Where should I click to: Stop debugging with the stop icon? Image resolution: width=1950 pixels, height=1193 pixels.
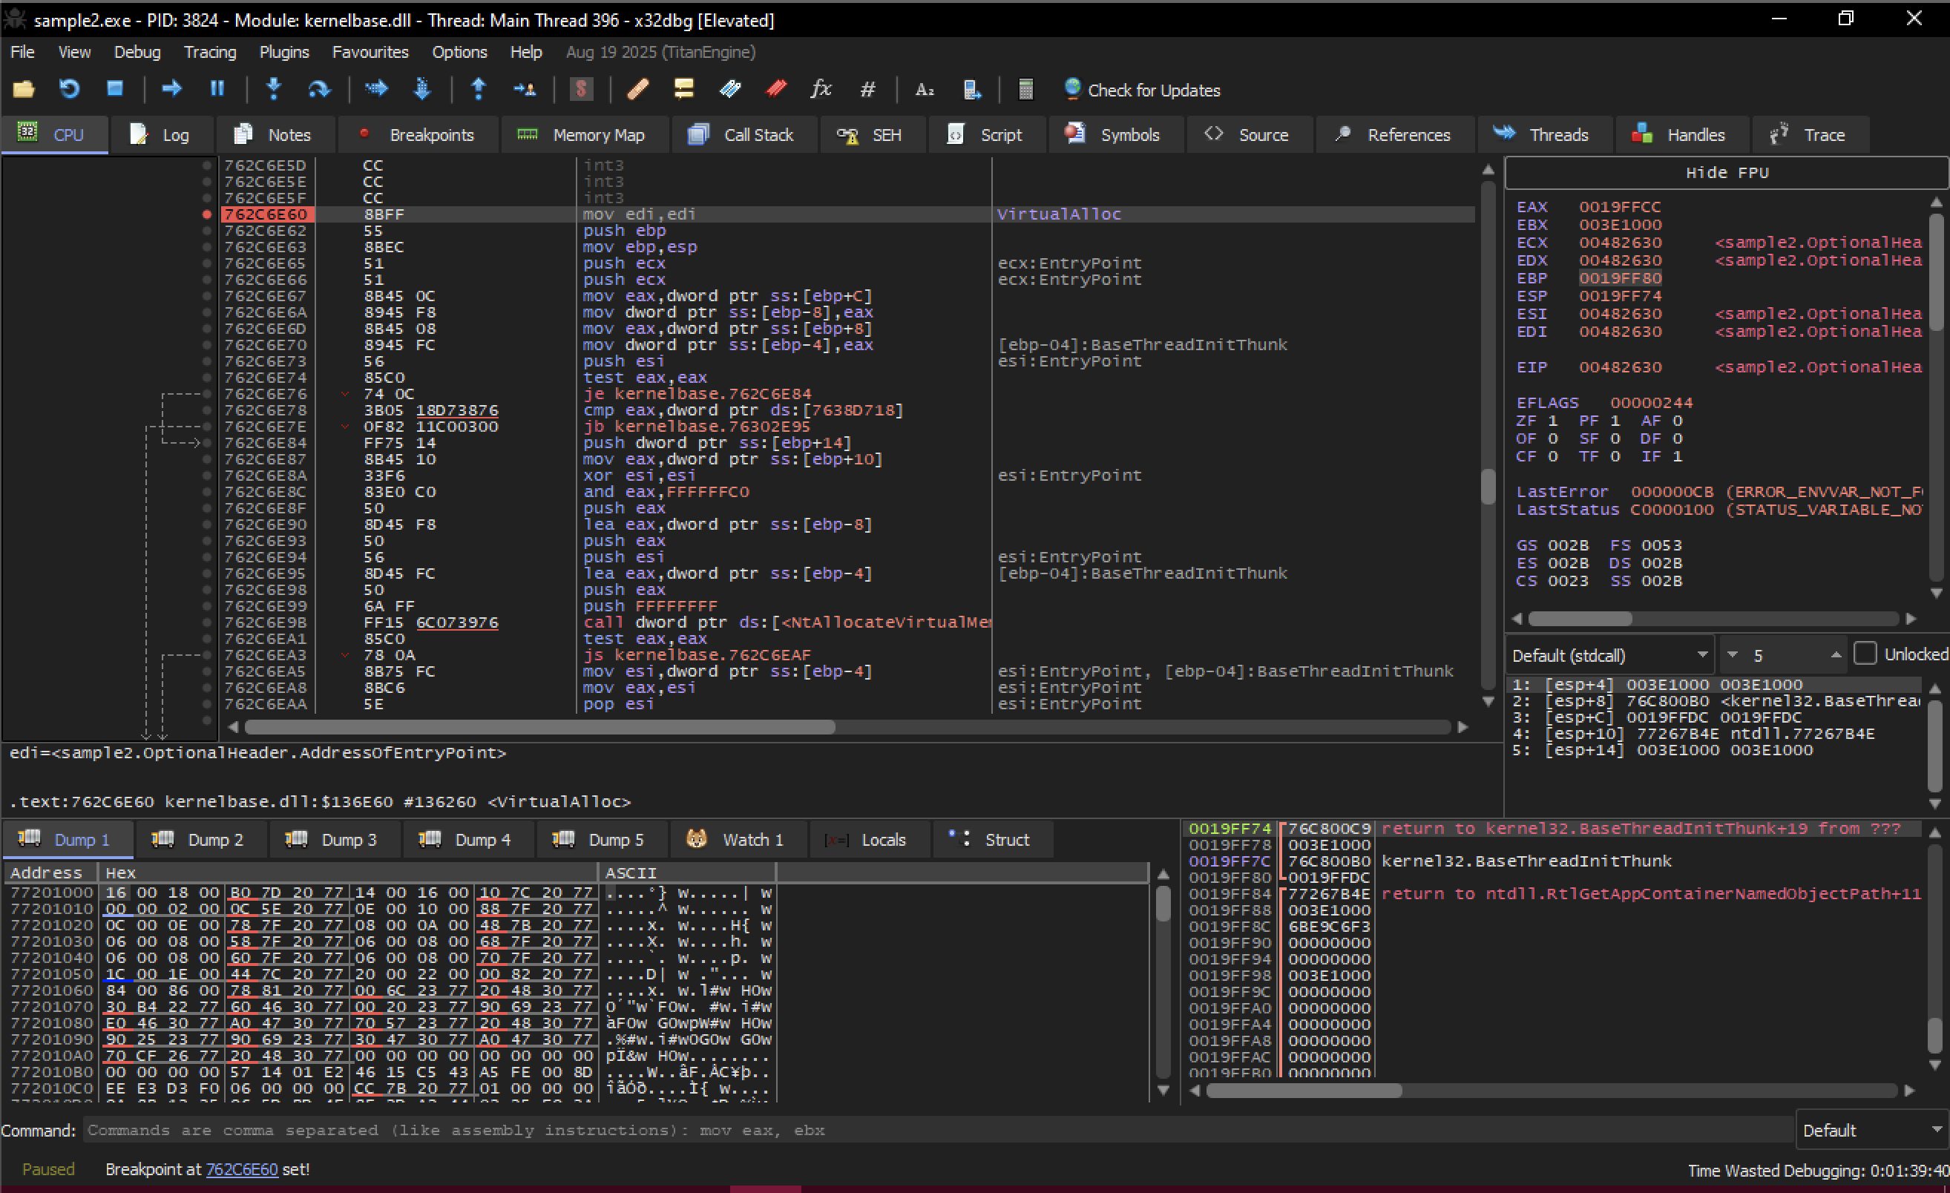pyautogui.click(x=115, y=89)
